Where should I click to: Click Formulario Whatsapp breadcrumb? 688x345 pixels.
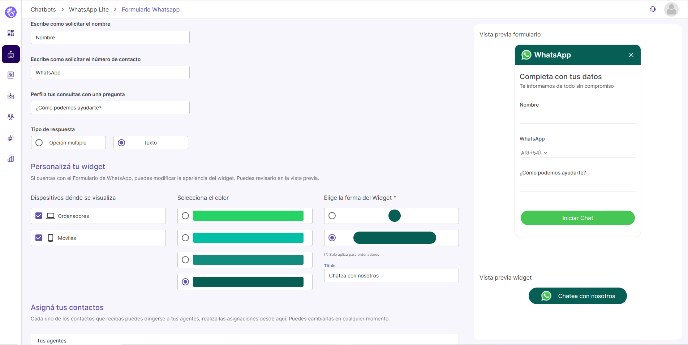[x=151, y=9]
